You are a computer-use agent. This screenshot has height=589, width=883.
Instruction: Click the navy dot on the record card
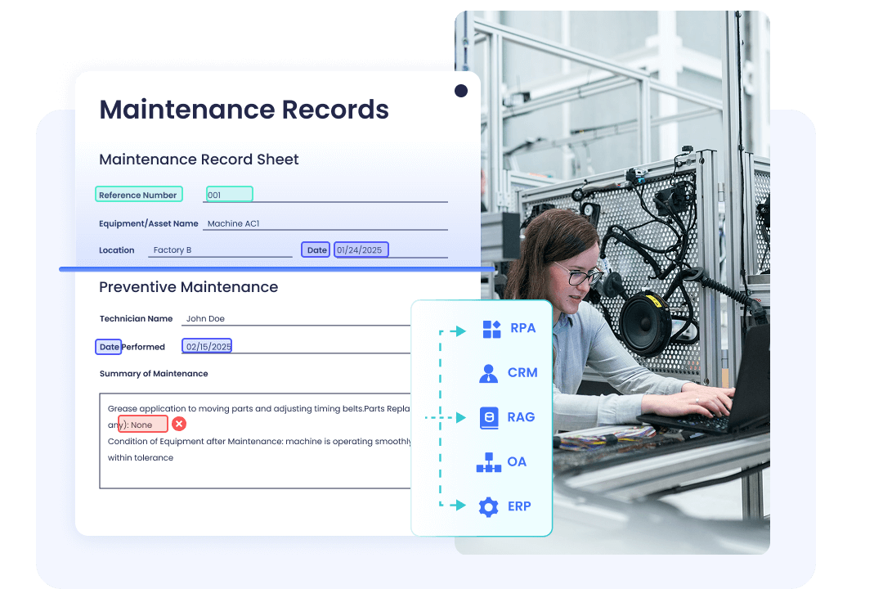(x=461, y=91)
